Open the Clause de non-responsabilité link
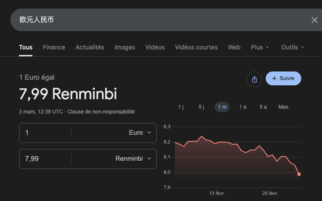322x201 pixels. pos(101,112)
